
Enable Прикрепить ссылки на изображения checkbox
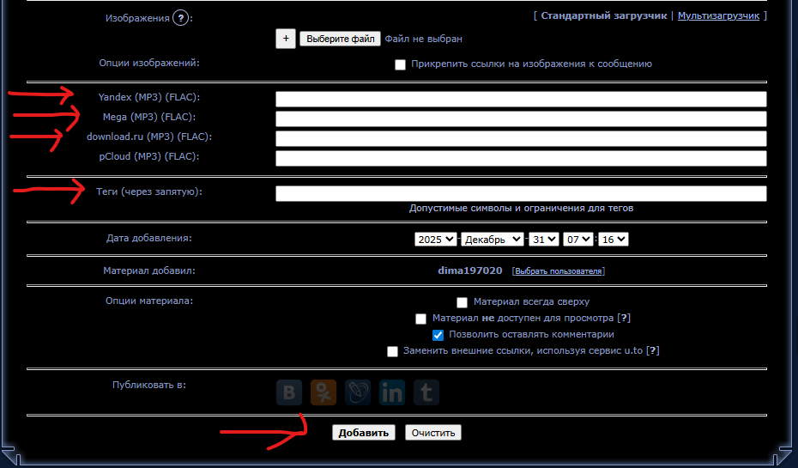pyautogui.click(x=400, y=64)
